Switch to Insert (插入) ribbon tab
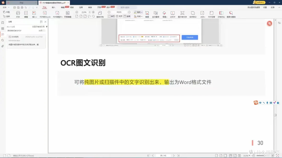 54,7
